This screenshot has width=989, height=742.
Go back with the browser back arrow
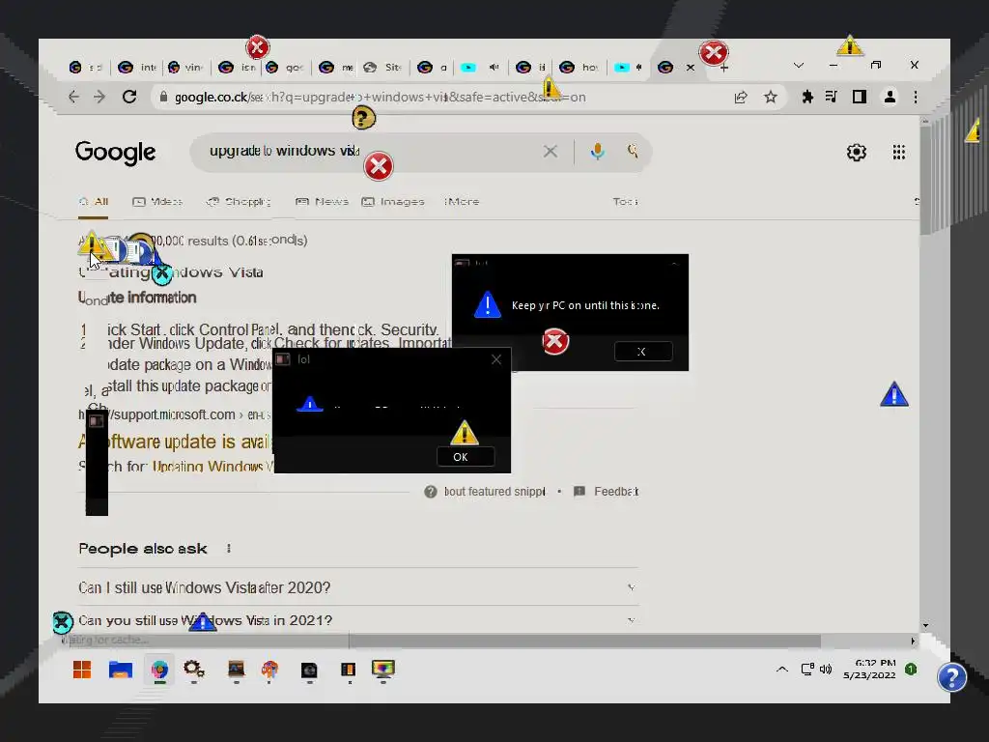click(73, 97)
